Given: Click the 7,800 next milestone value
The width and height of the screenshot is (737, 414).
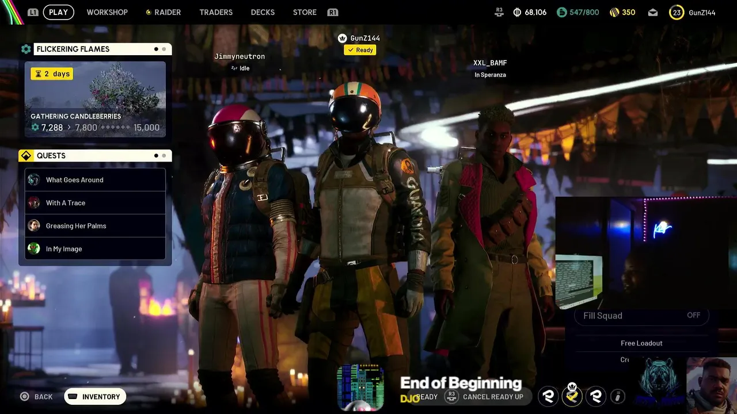Looking at the screenshot, I should [86, 128].
